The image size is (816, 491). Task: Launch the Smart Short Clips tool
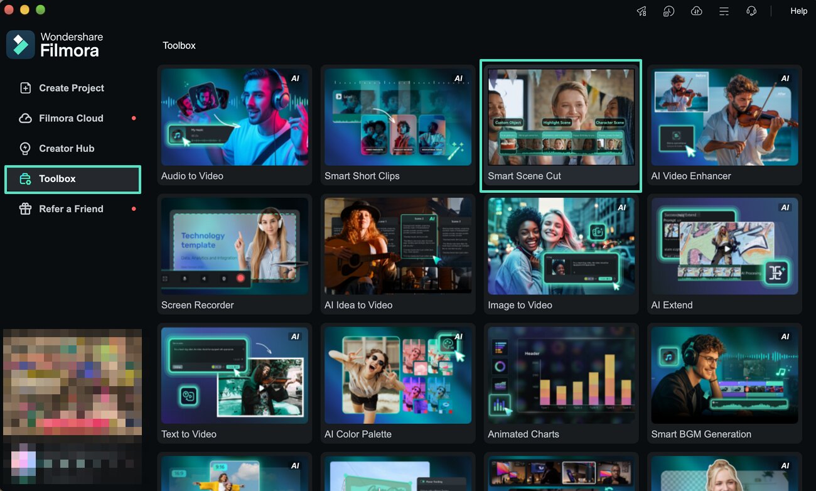pyautogui.click(x=398, y=126)
